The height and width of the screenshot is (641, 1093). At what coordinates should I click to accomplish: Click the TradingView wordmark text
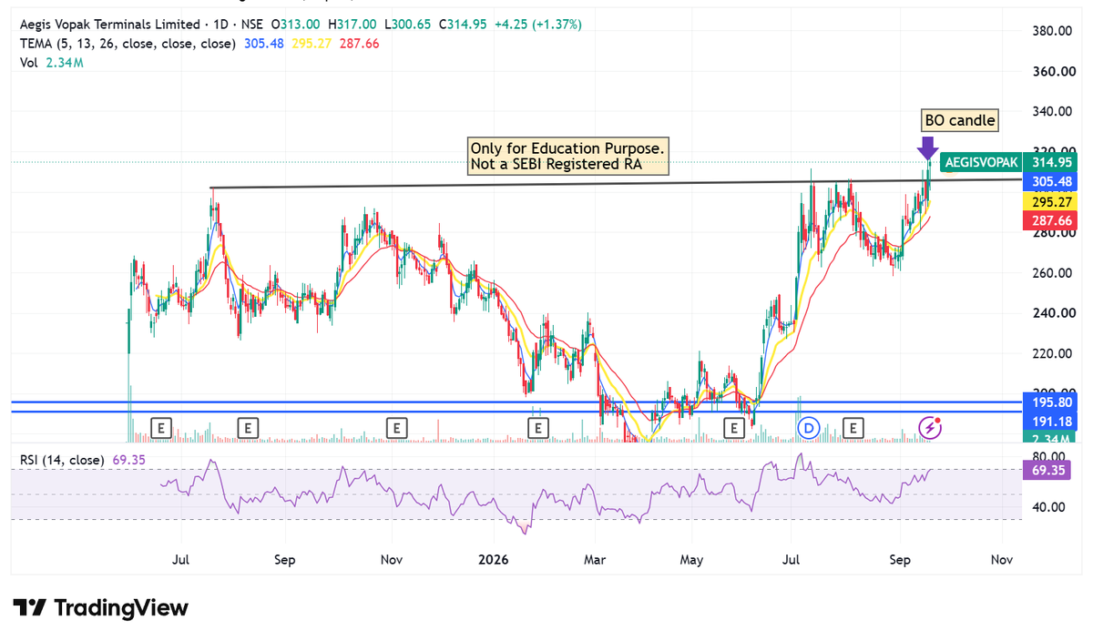coord(121,607)
